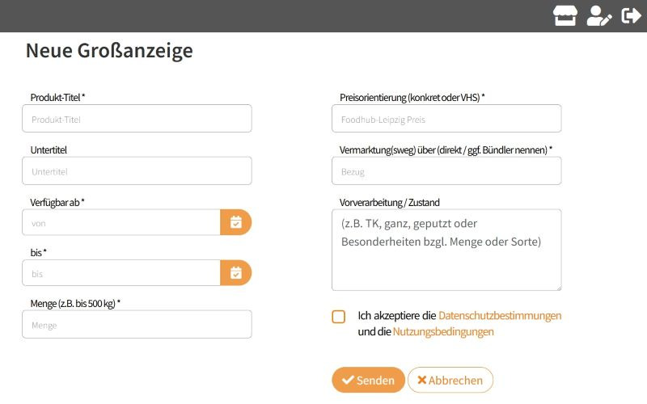This screenshot has width=647, height=404.
Task: Open the edit user profile icon
Action: click(x=599, y=15)
